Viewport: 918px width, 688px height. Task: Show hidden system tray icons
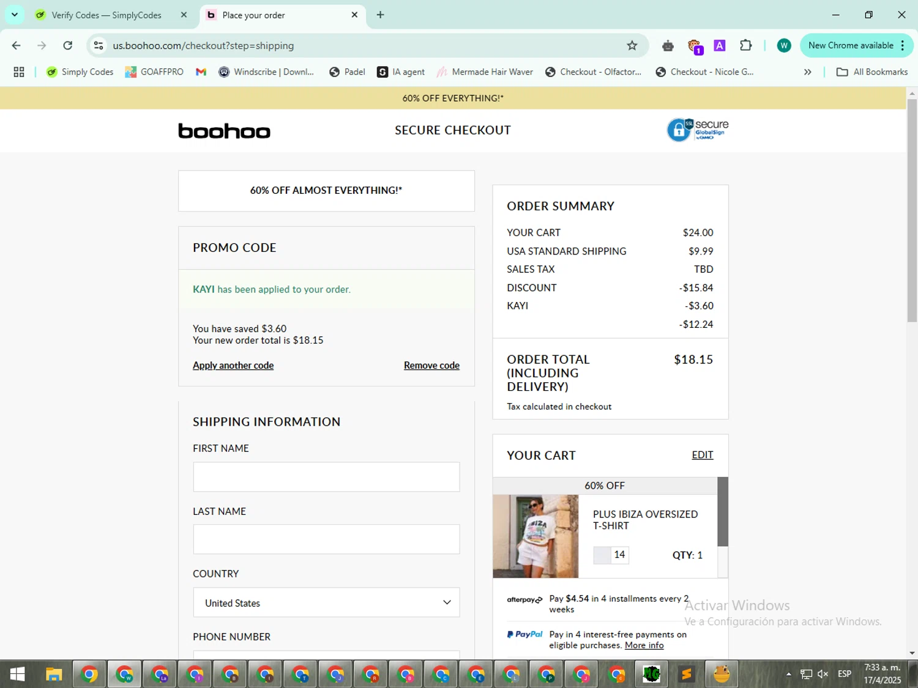coord(789,674)
